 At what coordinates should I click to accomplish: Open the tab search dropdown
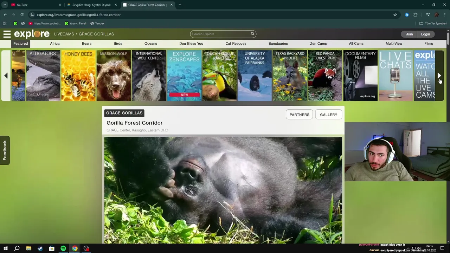pyautogui.click(x=5, y=5)
